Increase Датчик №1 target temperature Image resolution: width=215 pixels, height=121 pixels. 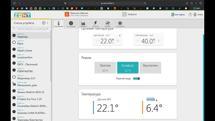click(x=118, y=41)
